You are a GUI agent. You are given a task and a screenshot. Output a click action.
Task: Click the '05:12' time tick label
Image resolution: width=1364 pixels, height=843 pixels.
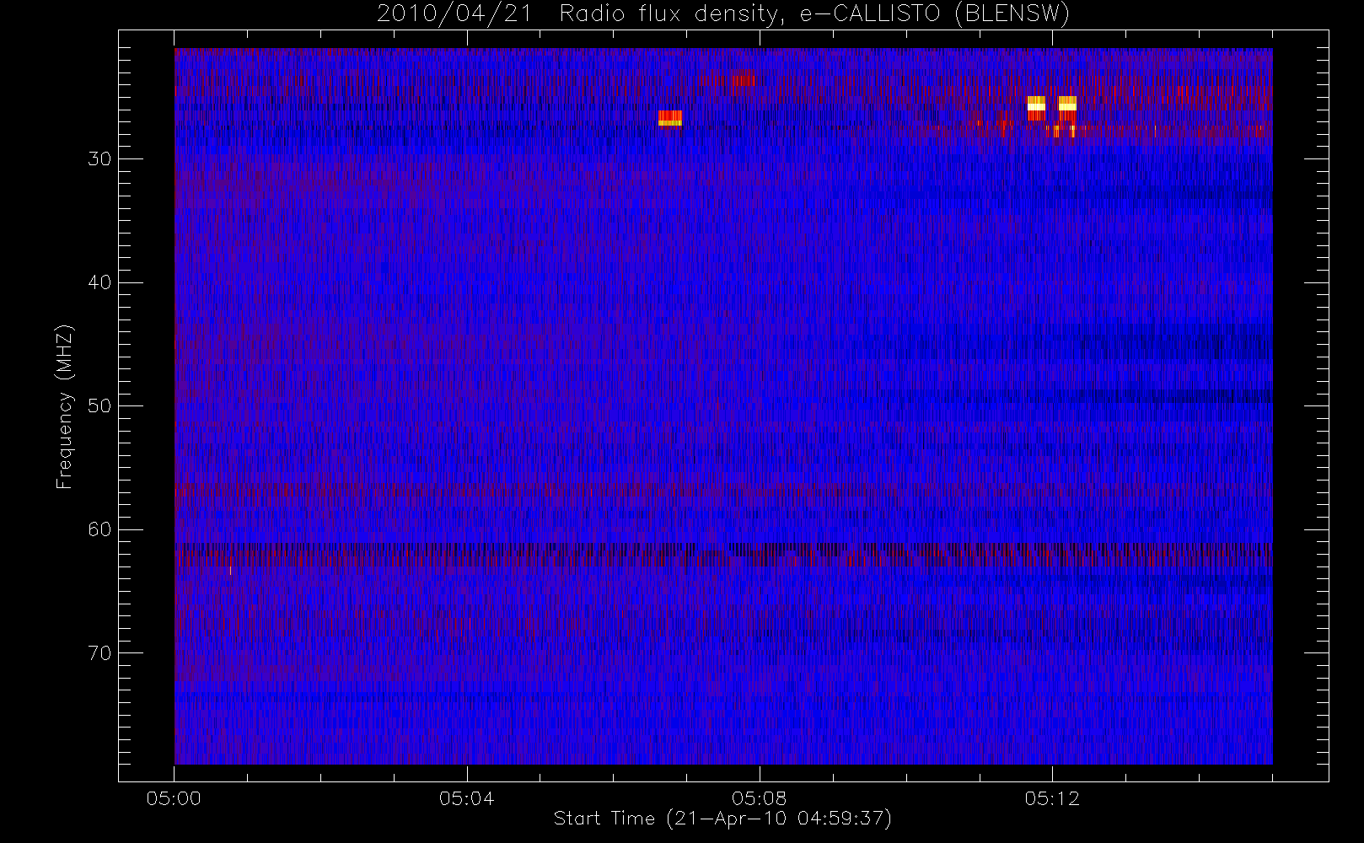click(x=1052, y=798)
